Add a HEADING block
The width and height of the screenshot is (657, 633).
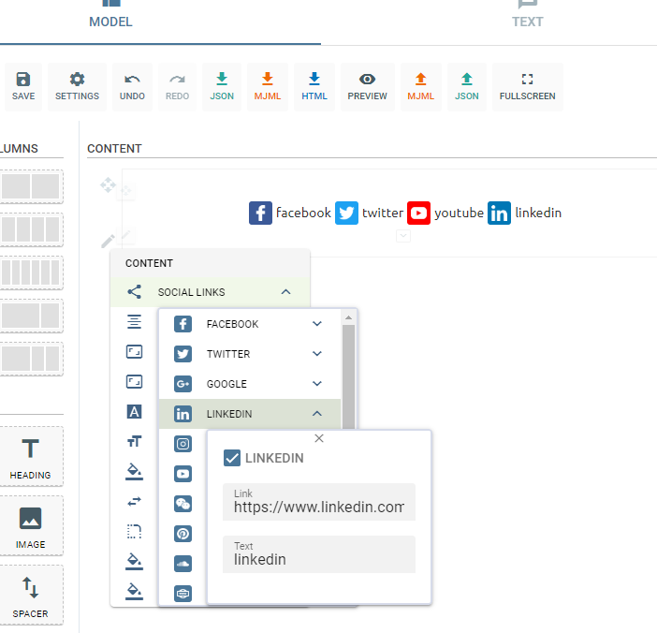(31, 457)
